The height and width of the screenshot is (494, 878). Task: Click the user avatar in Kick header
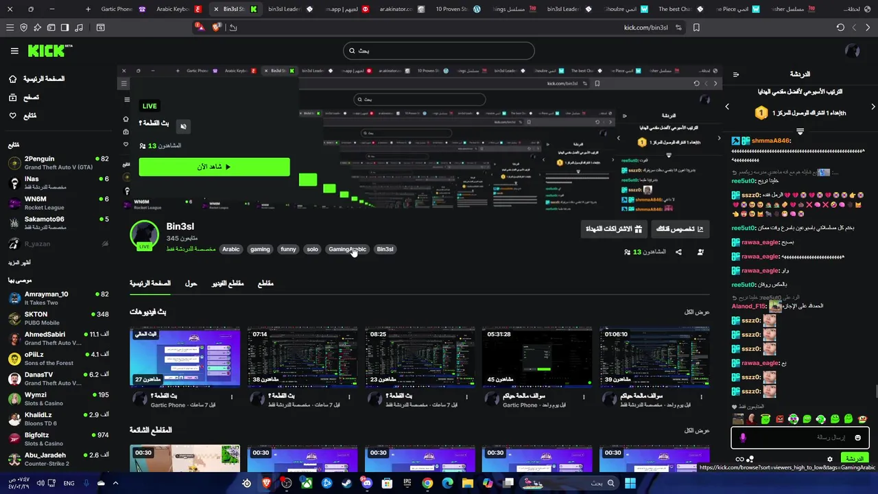coord(853,51)
